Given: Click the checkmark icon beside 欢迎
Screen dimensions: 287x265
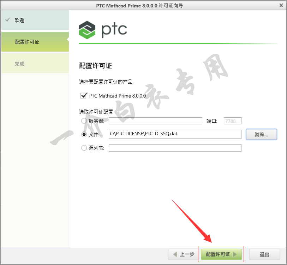Looking at the screenshot, I should click(x=8, y=20).
